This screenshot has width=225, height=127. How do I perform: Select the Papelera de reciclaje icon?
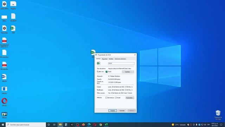pos(218,113)
